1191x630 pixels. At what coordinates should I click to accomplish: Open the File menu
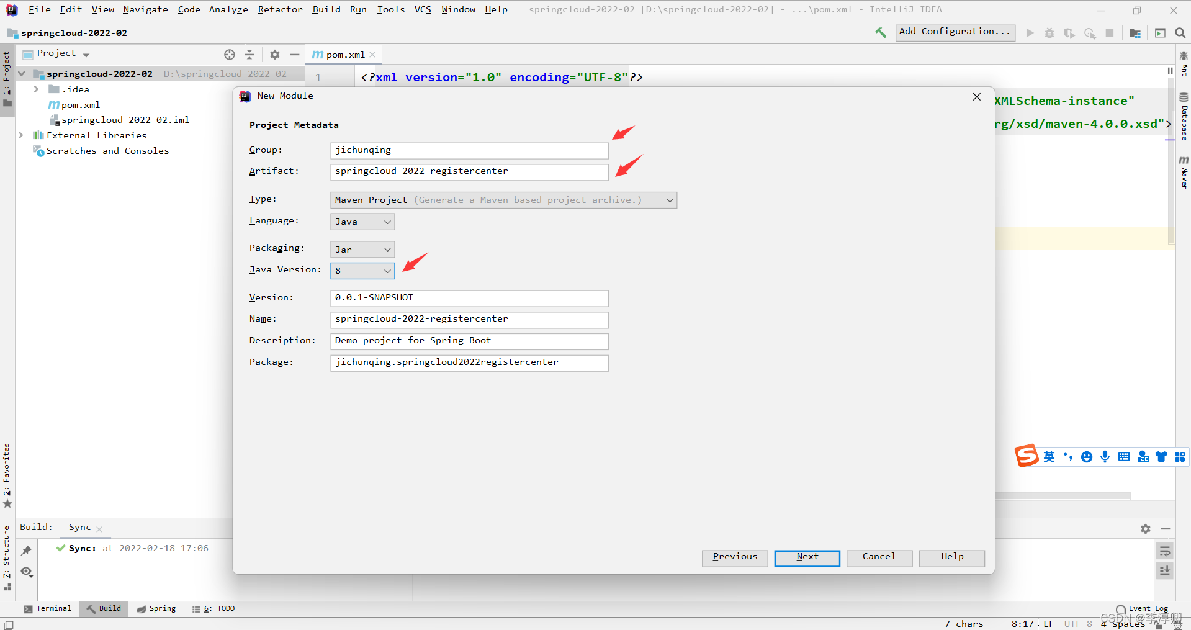coord(40,9)
